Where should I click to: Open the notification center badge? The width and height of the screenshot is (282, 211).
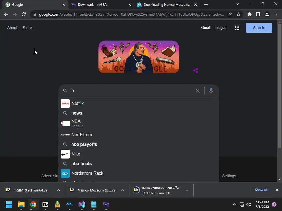274,204
